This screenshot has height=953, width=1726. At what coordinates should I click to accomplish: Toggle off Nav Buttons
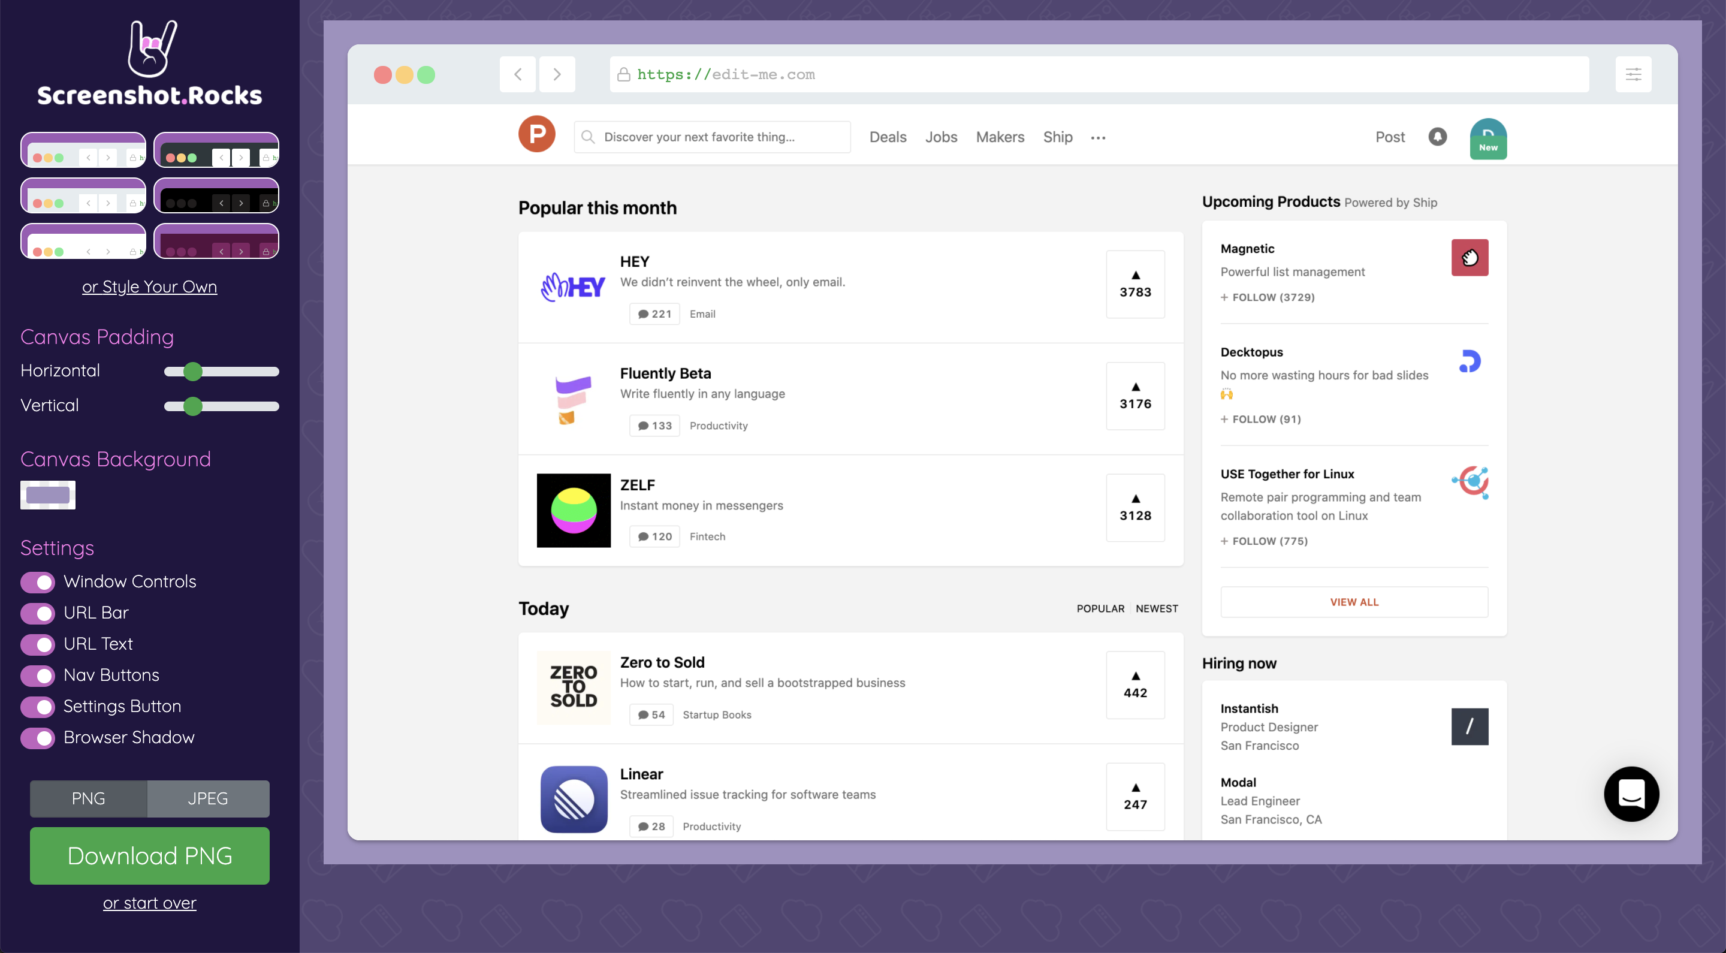click(38, 675)
